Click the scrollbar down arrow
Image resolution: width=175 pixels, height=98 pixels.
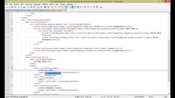(x=169, y=93)
